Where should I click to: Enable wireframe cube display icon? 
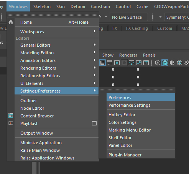click(x=158, y=63)
